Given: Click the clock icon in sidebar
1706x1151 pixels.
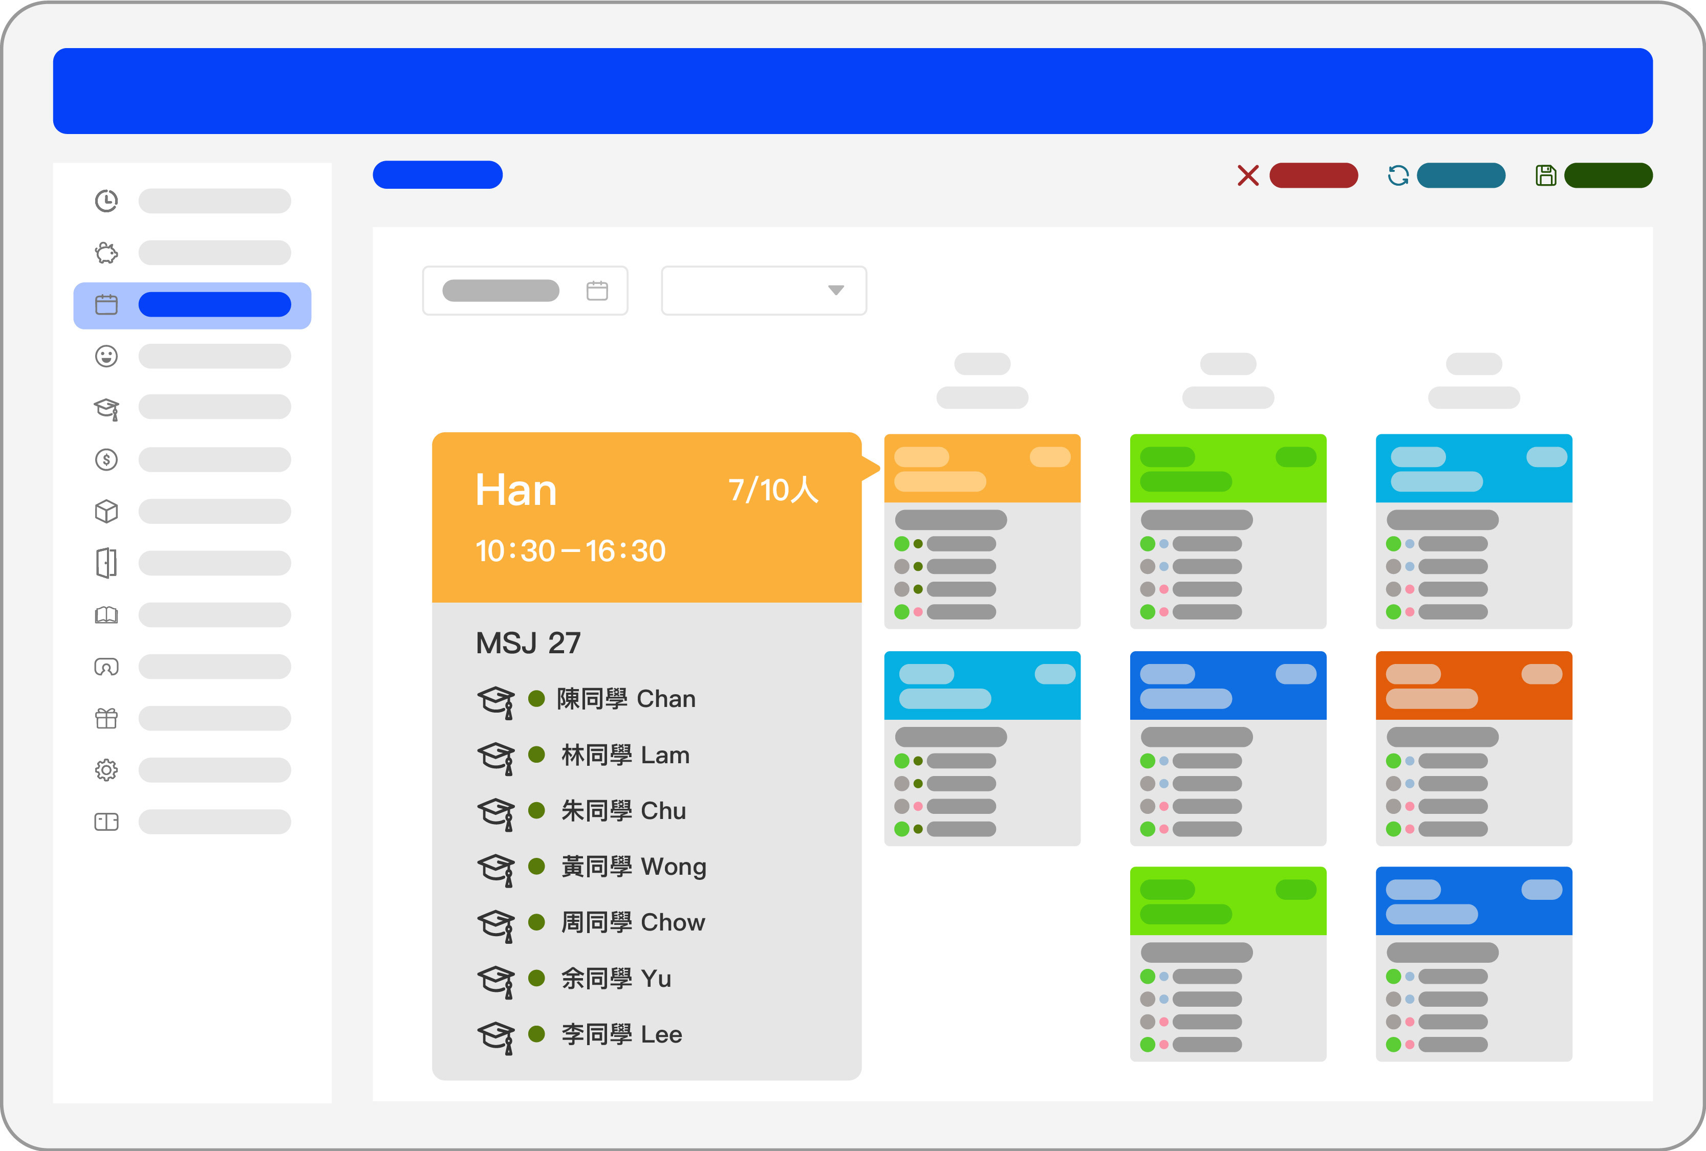Looking at the screenshot, I should (x=106, y=201).
